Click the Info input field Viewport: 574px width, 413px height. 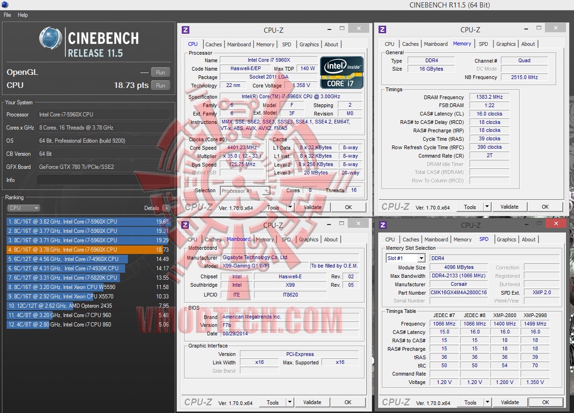[x=103, y=180]
